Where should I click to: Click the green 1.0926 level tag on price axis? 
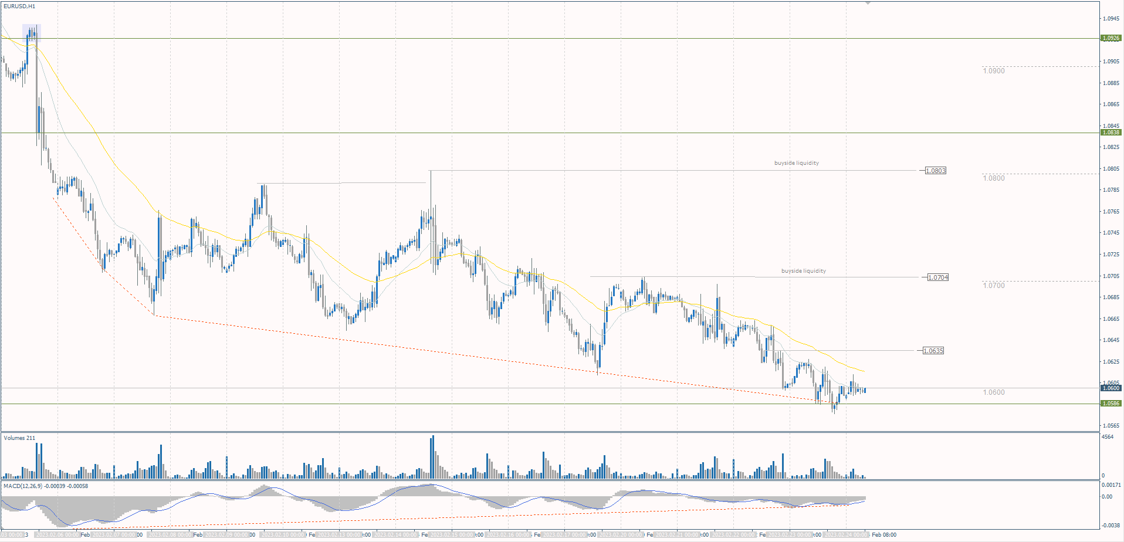[x=1111, y=38]
